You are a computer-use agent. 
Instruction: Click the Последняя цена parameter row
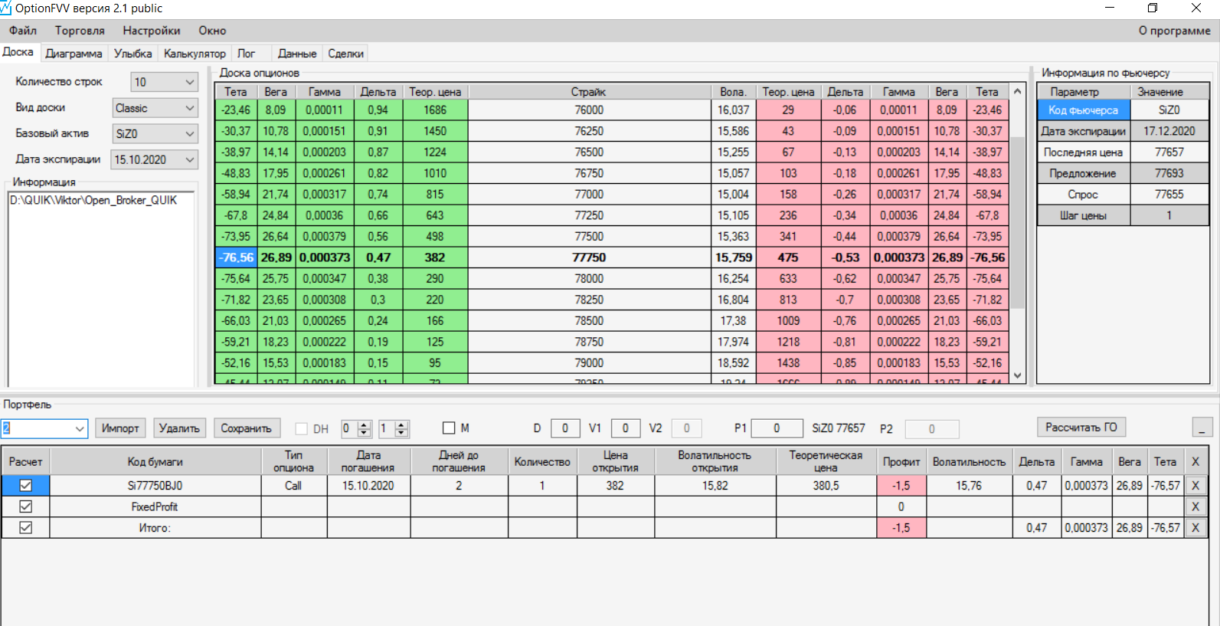click(1124, 152)
